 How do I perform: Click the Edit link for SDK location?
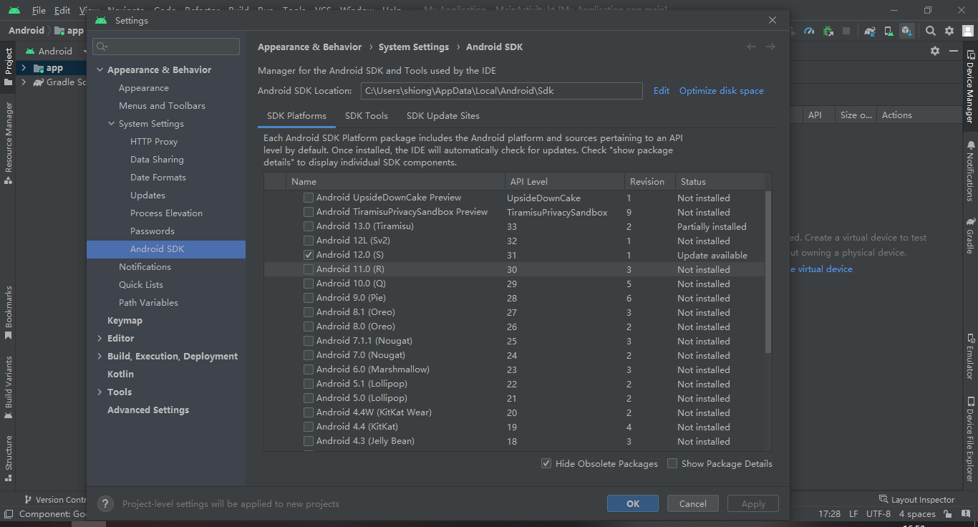pyautogui.click(x=662, y=91)
